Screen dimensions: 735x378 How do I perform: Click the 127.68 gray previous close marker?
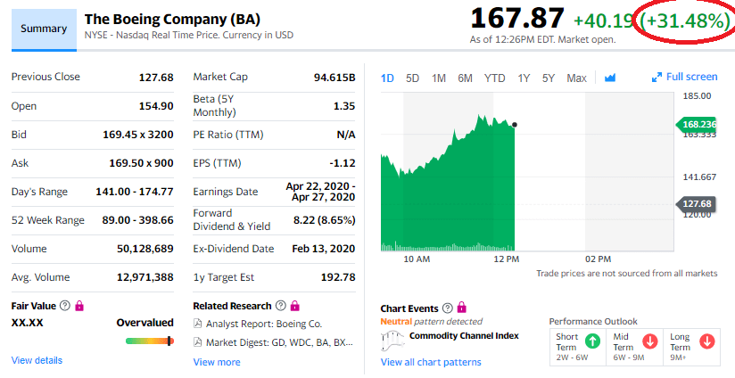click(x=696, y=204)
